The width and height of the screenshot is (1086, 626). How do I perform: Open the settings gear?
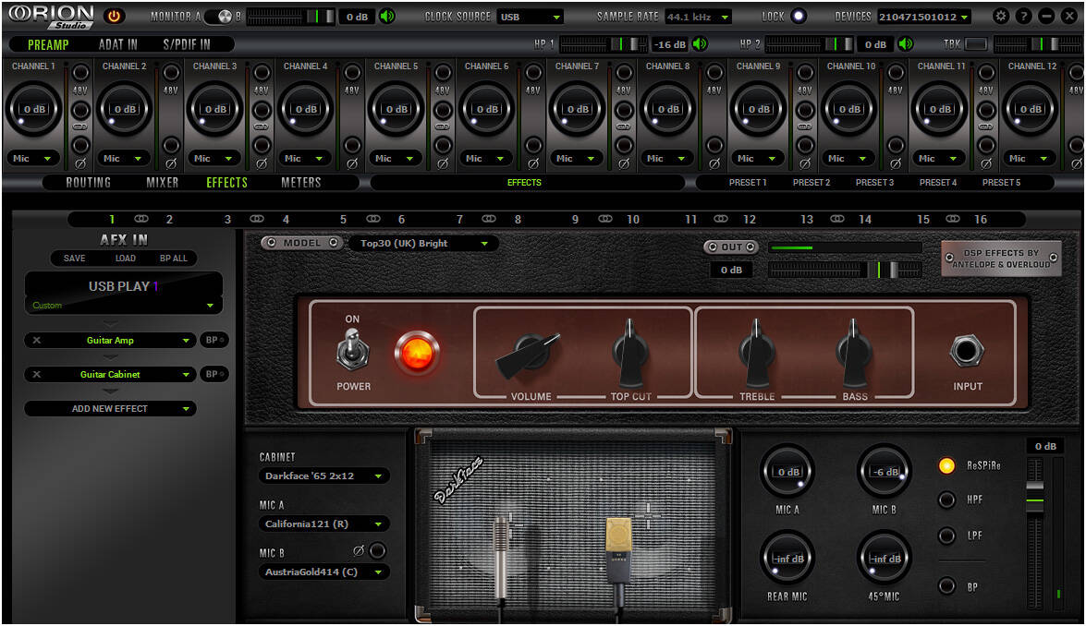click(1001, 15)
